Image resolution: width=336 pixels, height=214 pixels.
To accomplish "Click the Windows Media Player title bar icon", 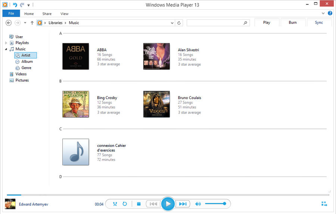I will (x=5, y=4).
